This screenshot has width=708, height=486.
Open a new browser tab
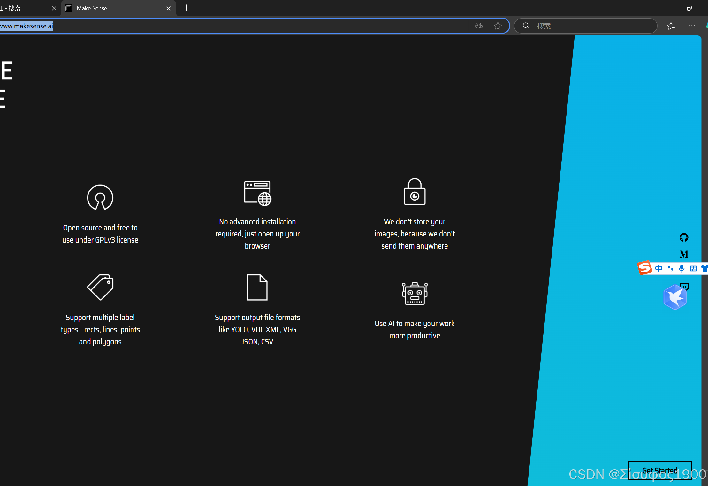point(187,8)
